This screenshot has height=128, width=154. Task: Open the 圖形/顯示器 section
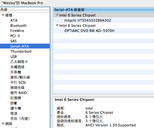coord(20,77)
